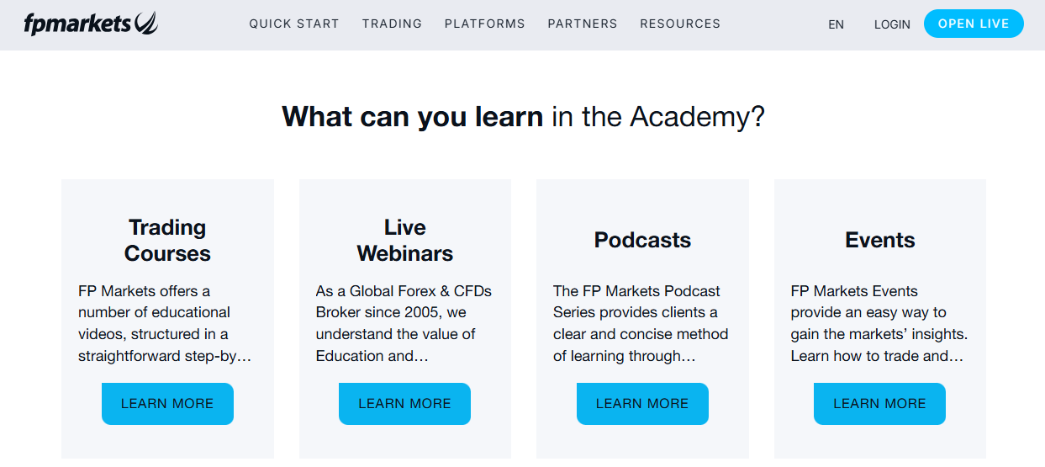Click the Trading Courses description text
This screenshot has width=1045, height=467.
coord(166,323)
